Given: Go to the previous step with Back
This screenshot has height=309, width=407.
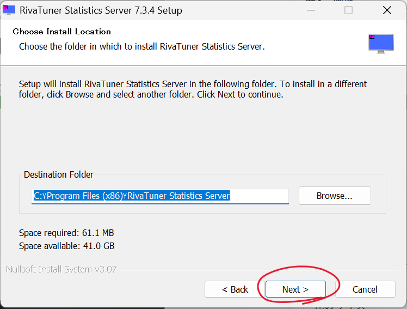Looking at the screenshot, I should point(235,289).
